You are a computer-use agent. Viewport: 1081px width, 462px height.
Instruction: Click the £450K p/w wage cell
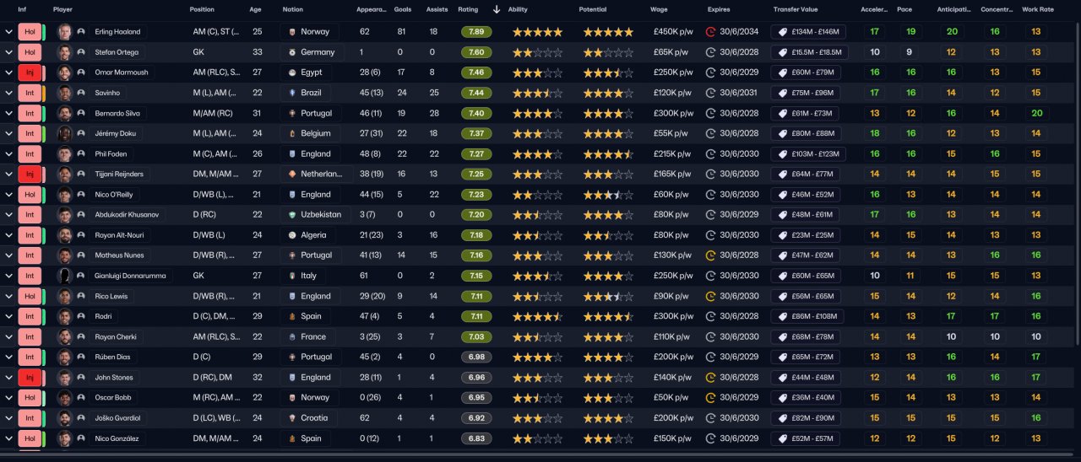[x=672, y=32]
